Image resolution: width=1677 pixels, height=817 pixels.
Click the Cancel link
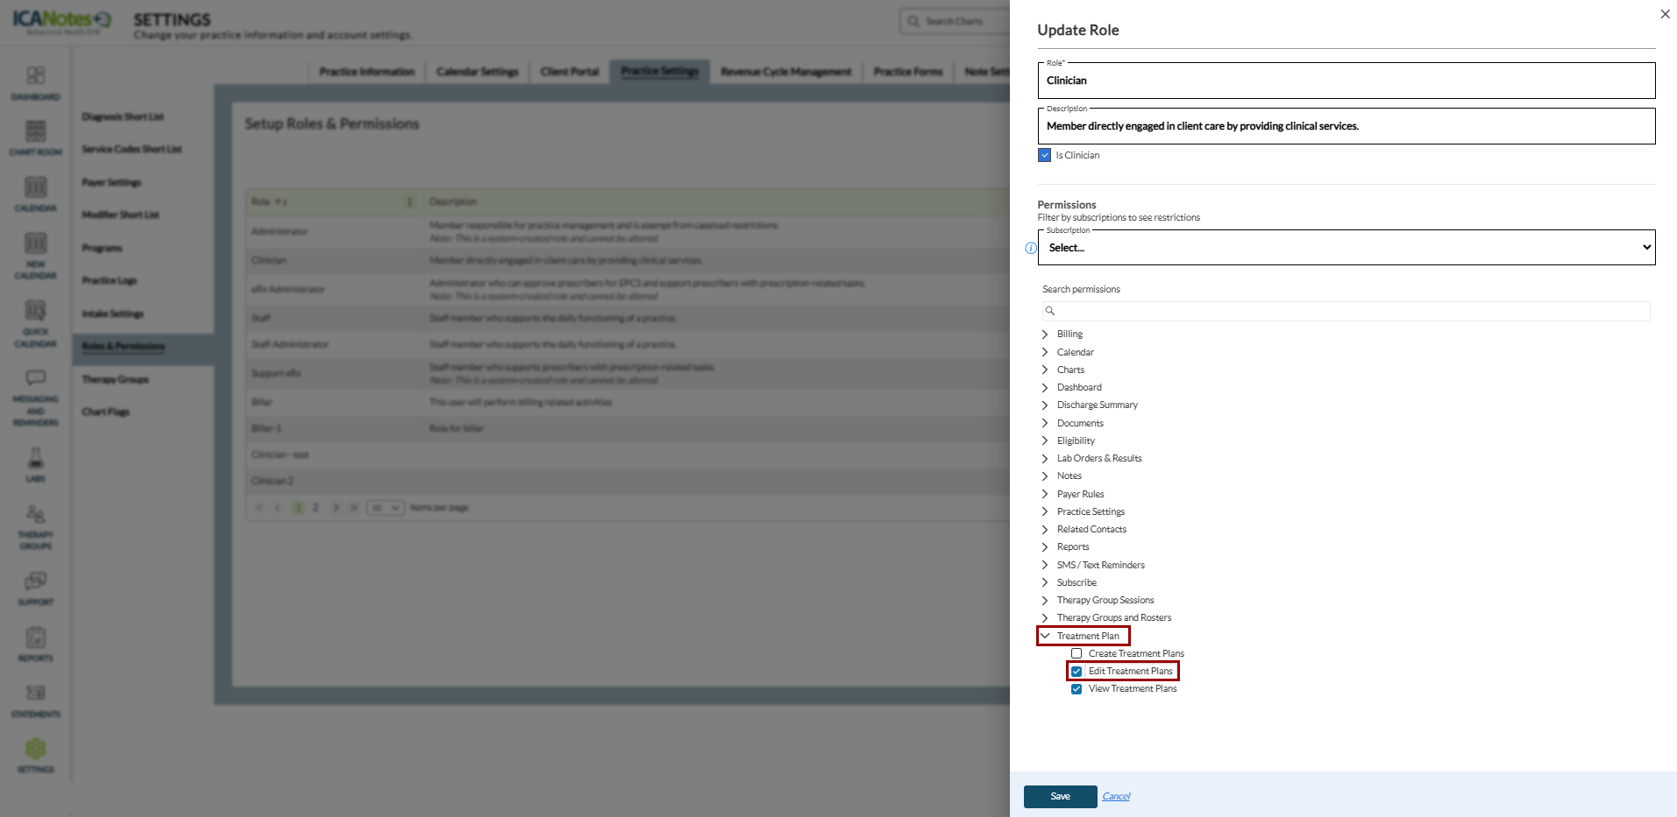coord(1116,797)
